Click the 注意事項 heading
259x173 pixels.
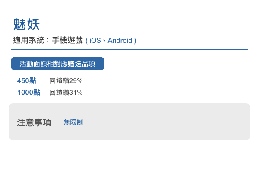pyautogui.click(x=34, y=122)
